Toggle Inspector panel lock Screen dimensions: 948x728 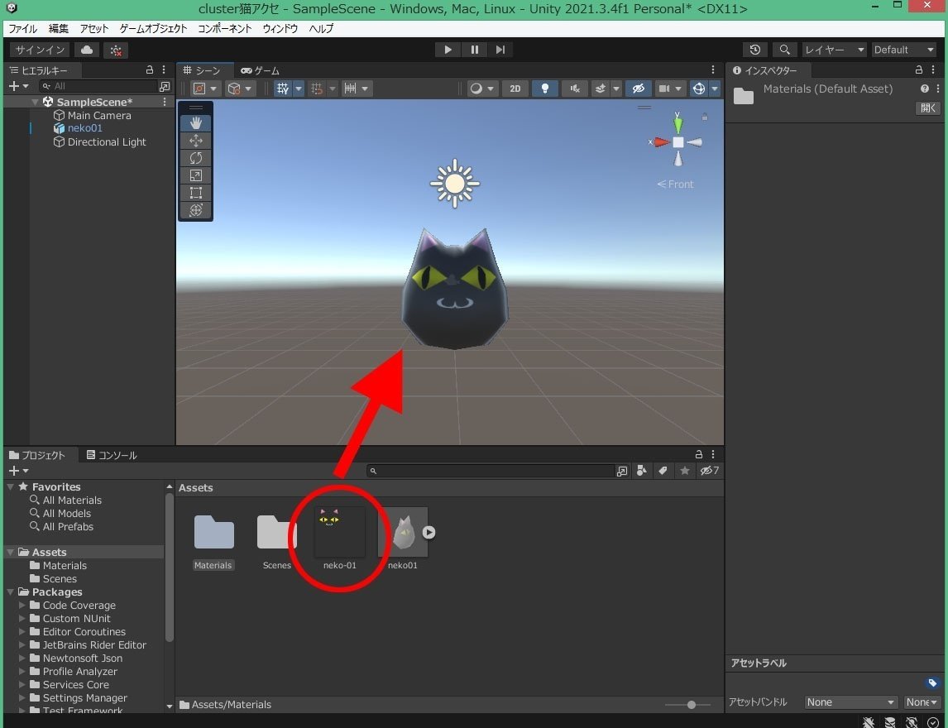pos(918,70)
